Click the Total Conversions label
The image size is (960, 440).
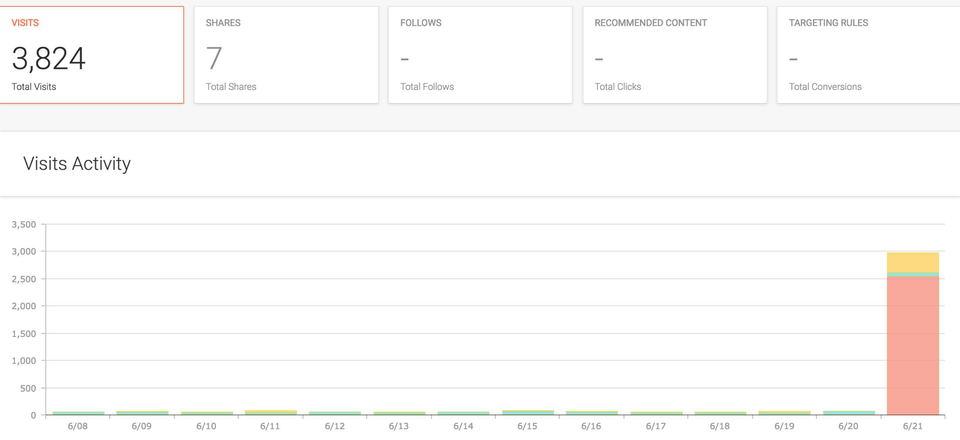click(825, 87)
